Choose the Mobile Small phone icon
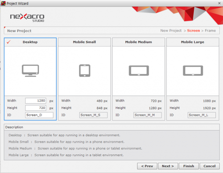The width and height of the screenshot is (223, 173). (85, 71)
